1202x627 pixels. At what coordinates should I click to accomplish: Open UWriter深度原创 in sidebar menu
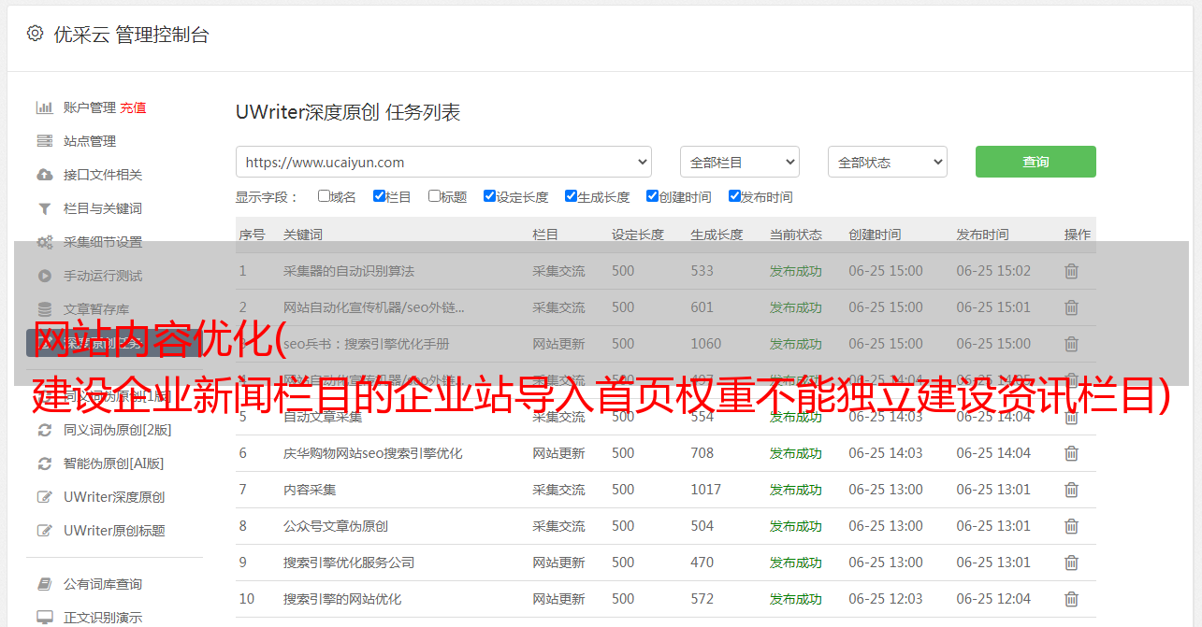tap(113, 497)
